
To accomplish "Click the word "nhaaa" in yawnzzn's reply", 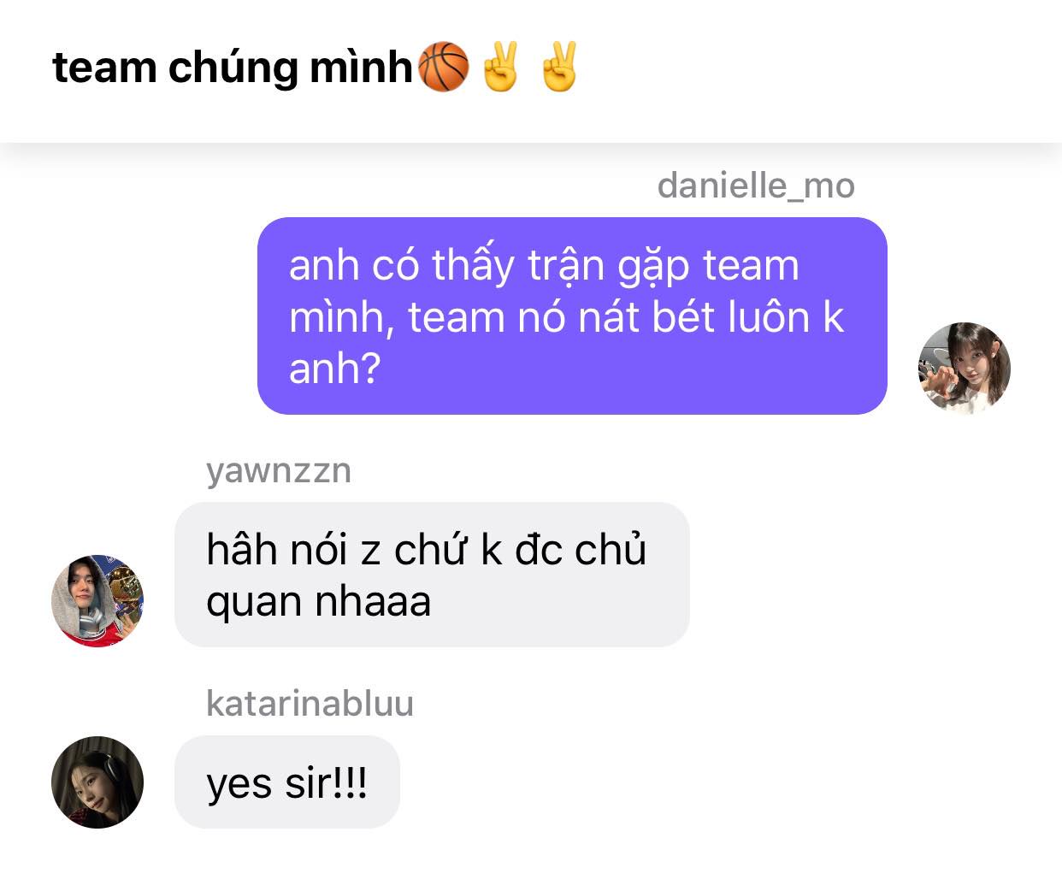I will click(374, 602).
